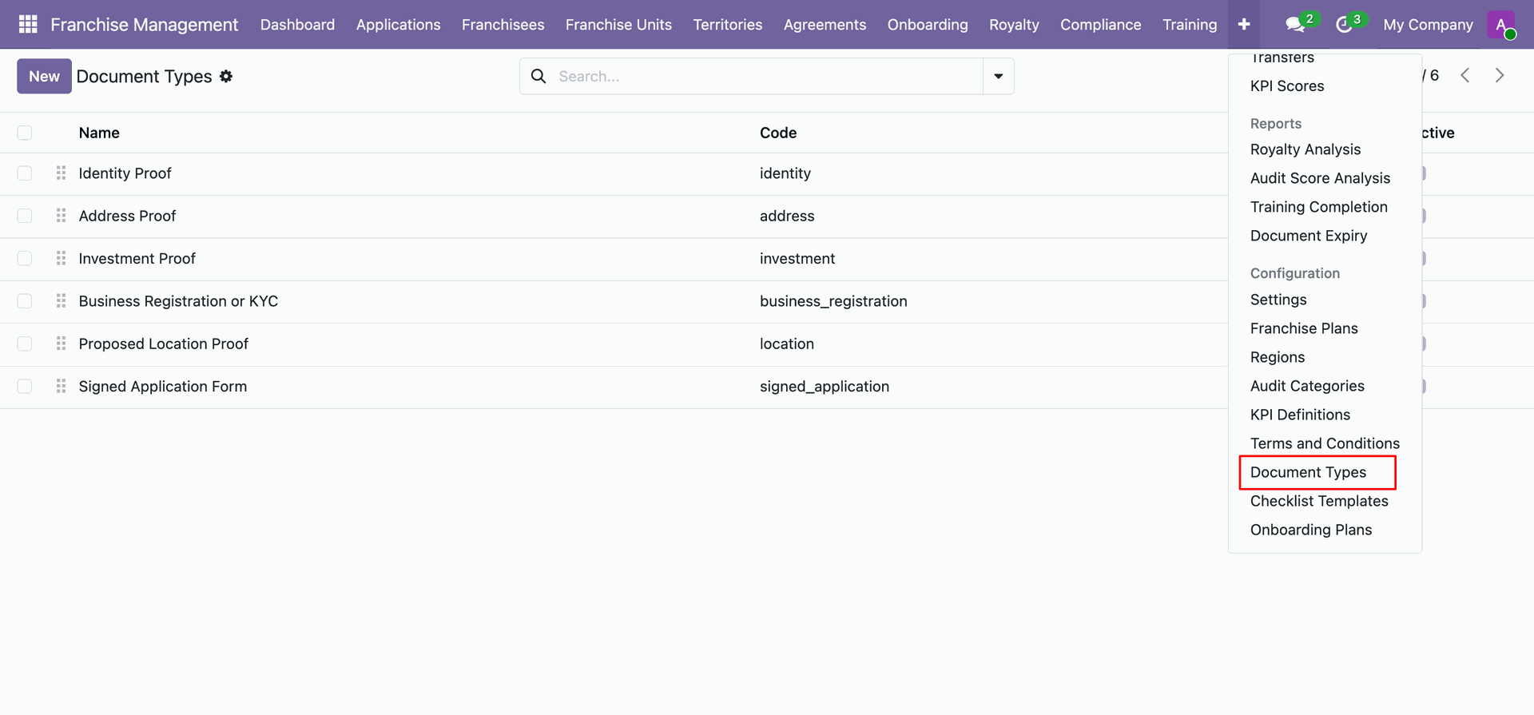Grab the Investment Proof row drag handle
This screenshot has height=715, width=1534.
pos(61,258)
